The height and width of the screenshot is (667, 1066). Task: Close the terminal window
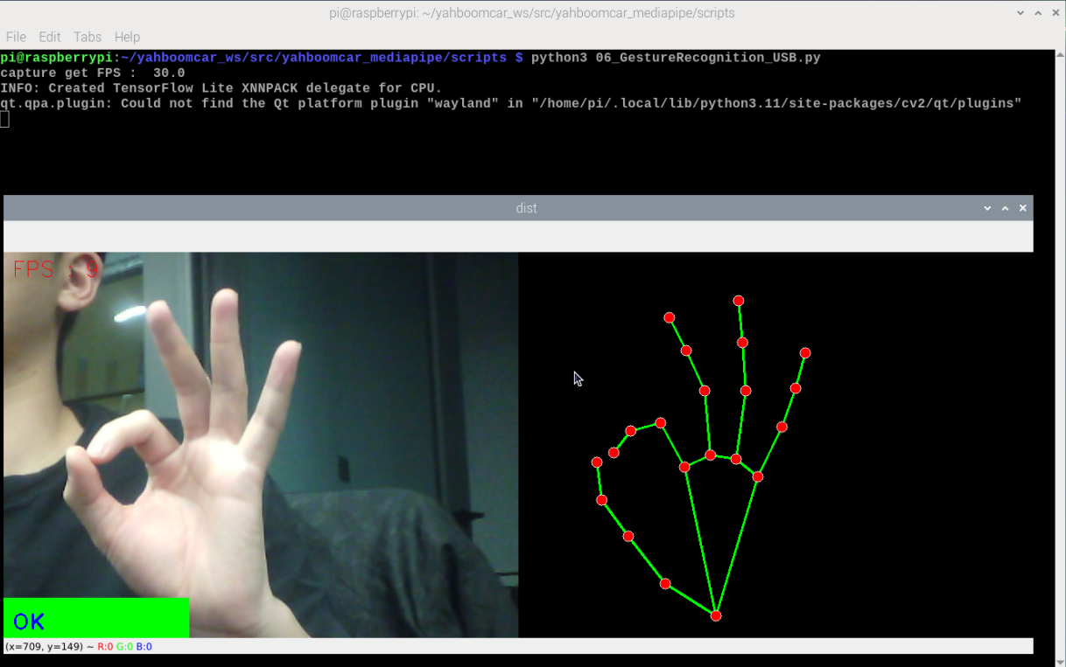(1055, 13)
